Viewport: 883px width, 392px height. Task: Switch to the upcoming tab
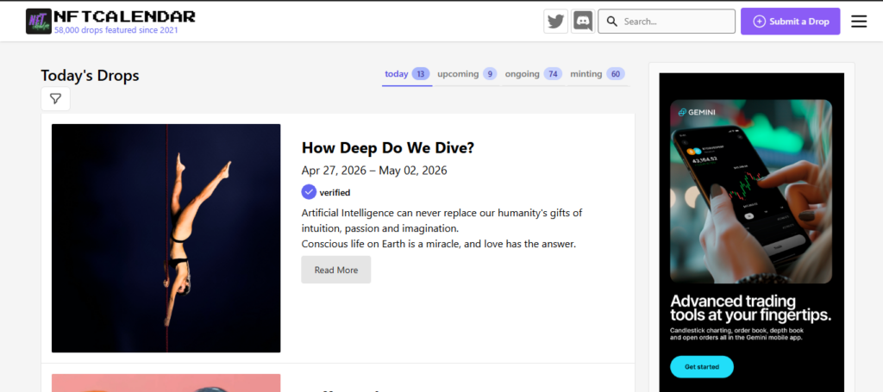point(467,74)
